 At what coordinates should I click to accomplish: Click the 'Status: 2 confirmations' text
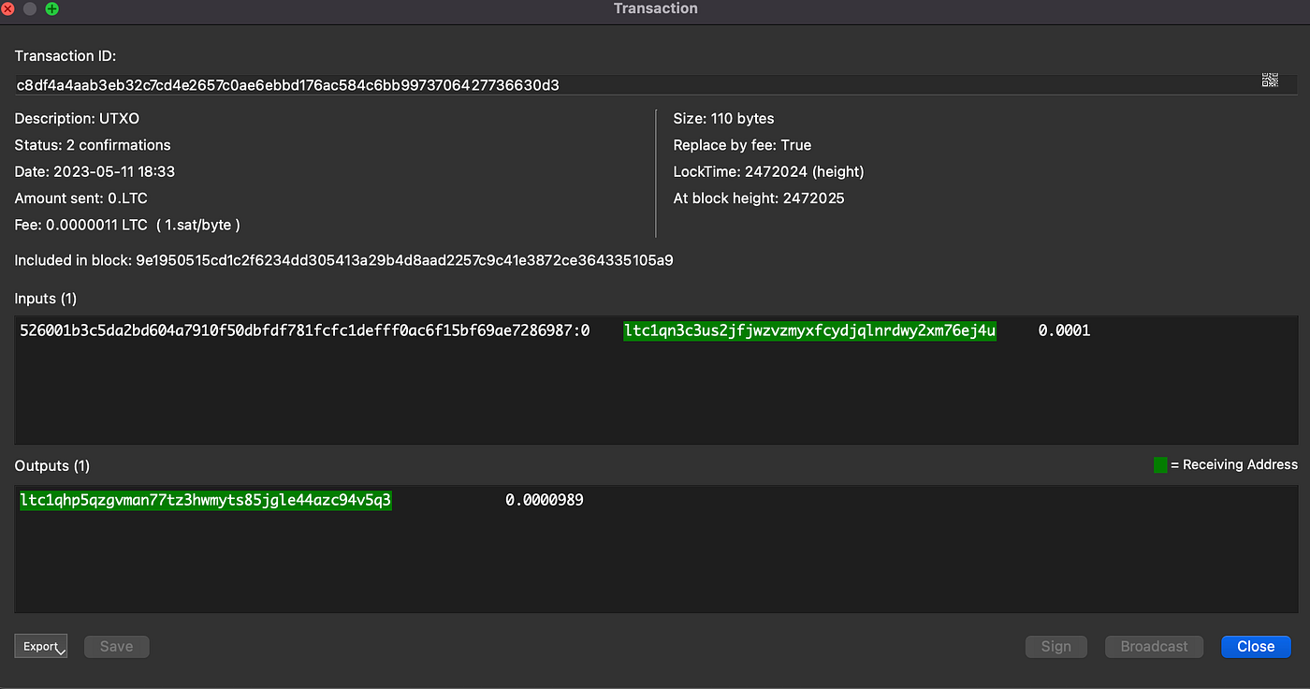[x=93, y=145]
